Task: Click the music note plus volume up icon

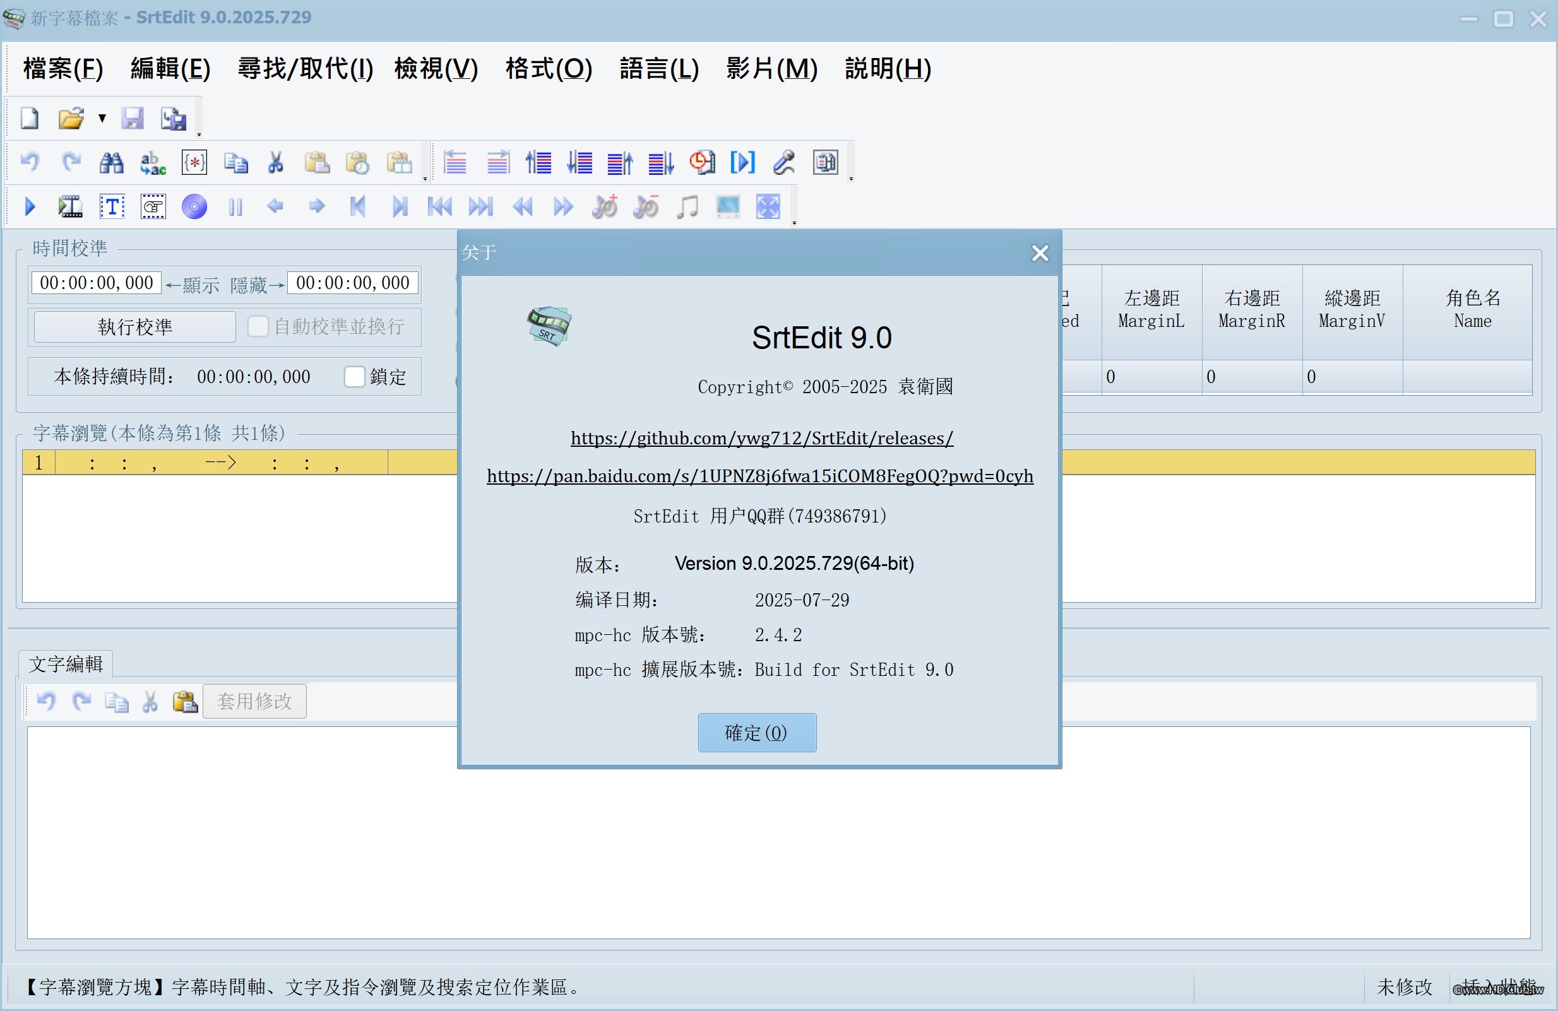Action: pos(604,207)
